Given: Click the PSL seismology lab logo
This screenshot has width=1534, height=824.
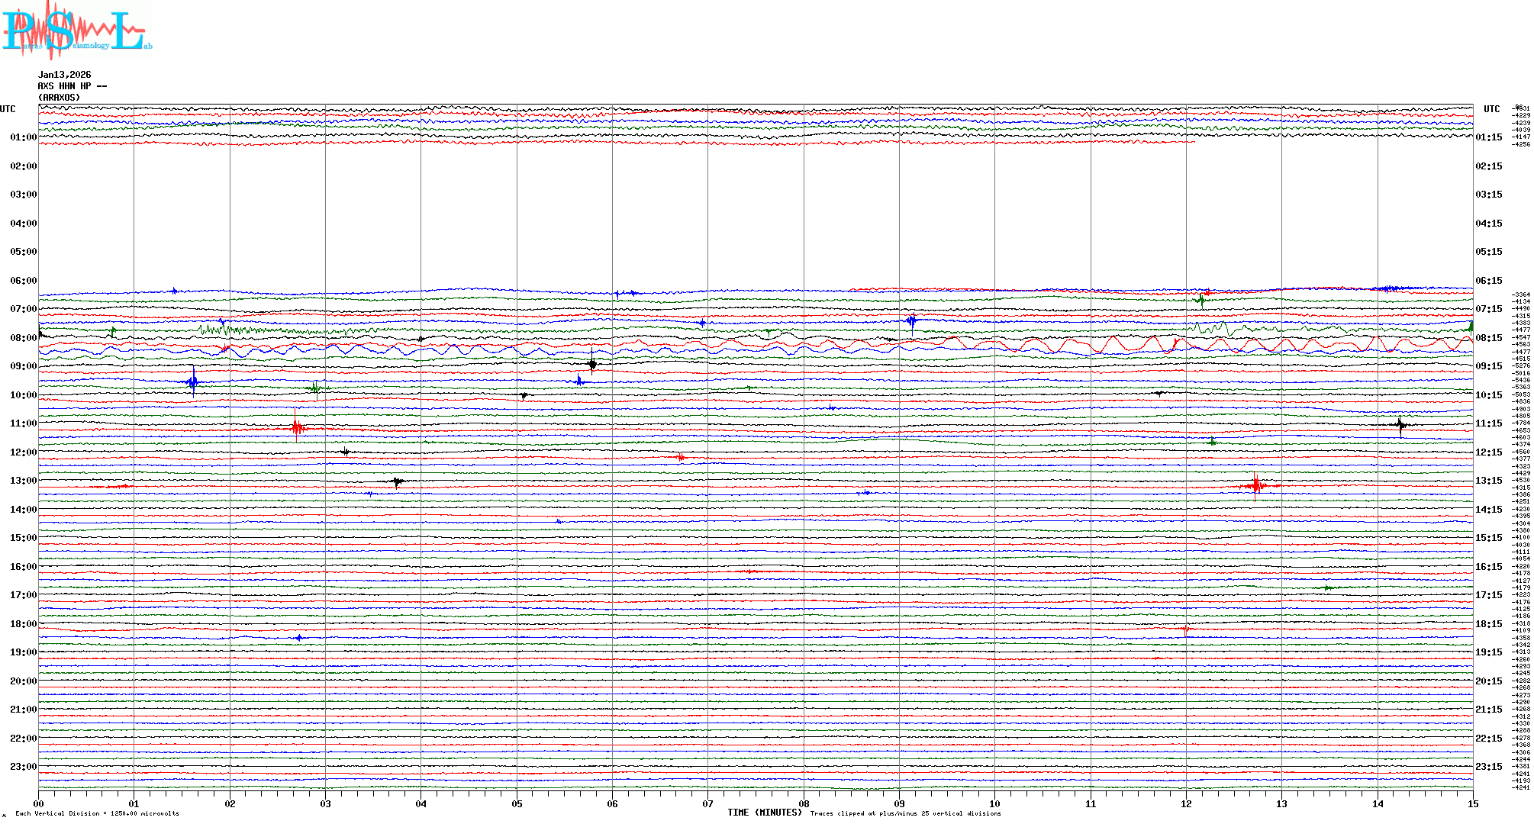Looking at the screenshot, I should click(x=75, y=31).
